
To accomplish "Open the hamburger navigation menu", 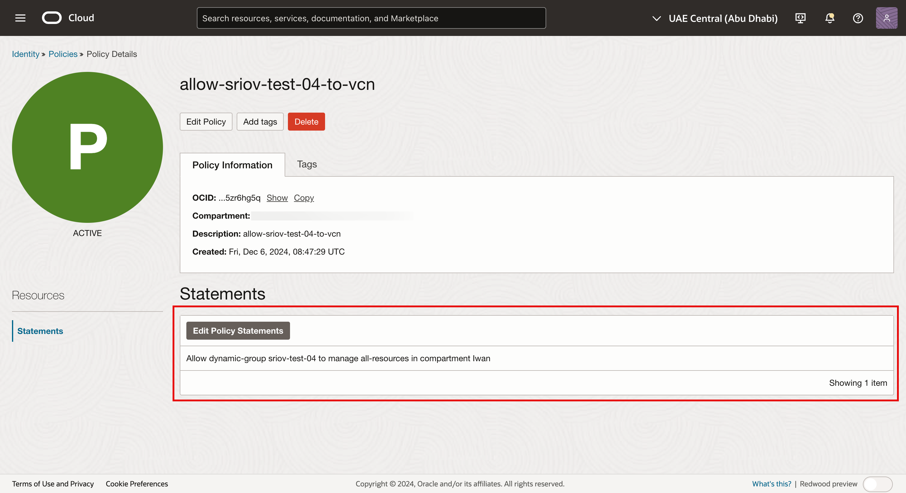I will click(20, 18).
